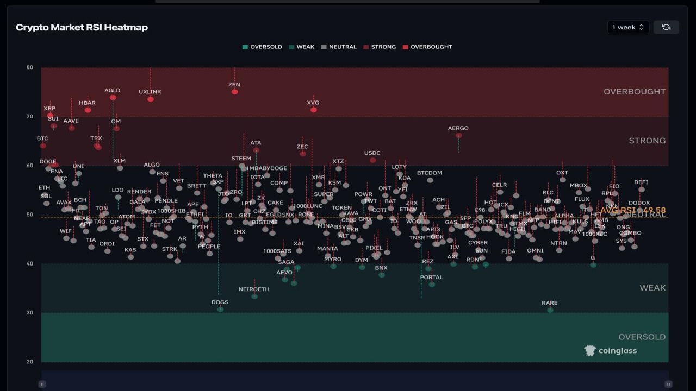
Task: Toggle the WEAK legend series
Action: coord(301,47)
